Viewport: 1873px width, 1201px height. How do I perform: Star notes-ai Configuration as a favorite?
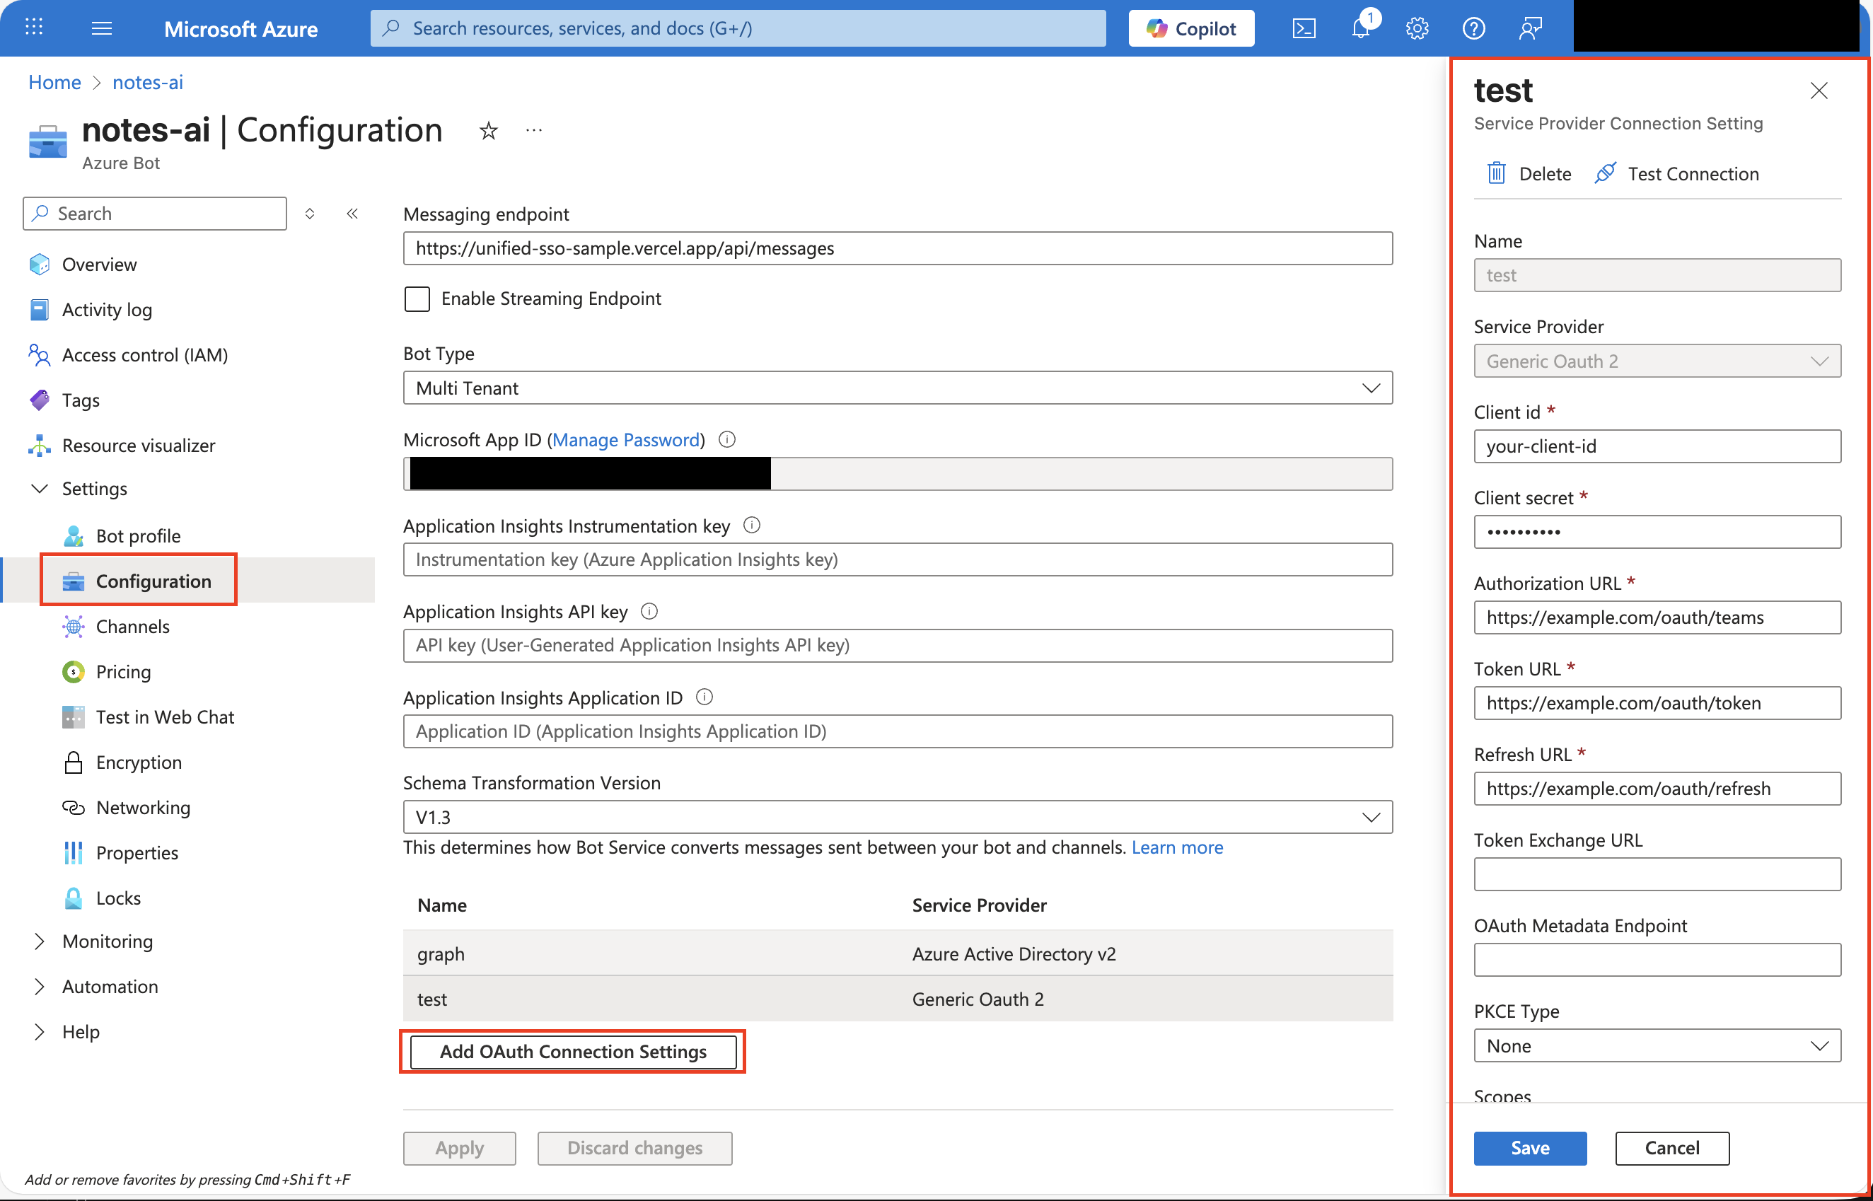click(488, 130)
